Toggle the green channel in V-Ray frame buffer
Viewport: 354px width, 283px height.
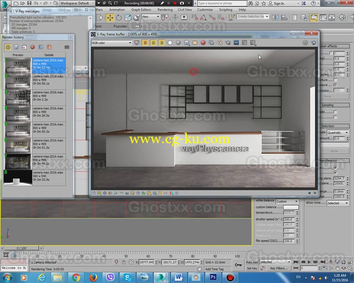point(153,42)
